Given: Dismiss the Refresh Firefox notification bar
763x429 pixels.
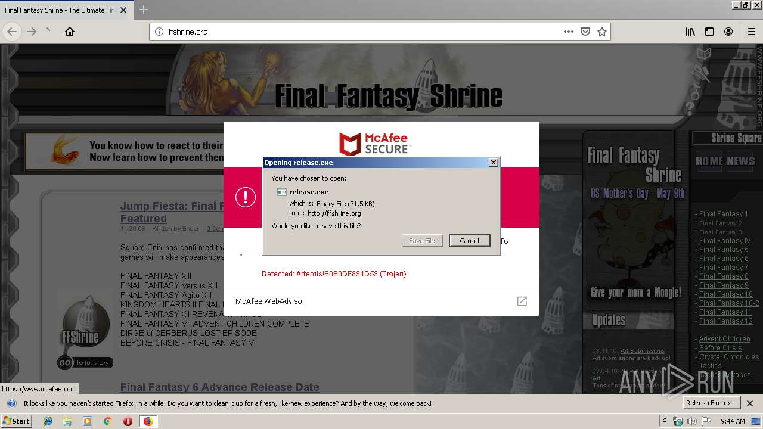Looking at the screenshot, I should pyautogui.click(x=750, y=403).
